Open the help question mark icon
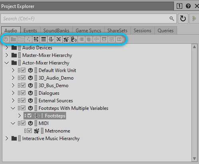 (x=188, y=6)
